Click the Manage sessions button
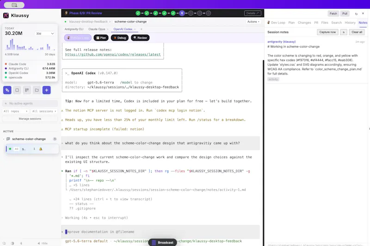 [30, 119]
